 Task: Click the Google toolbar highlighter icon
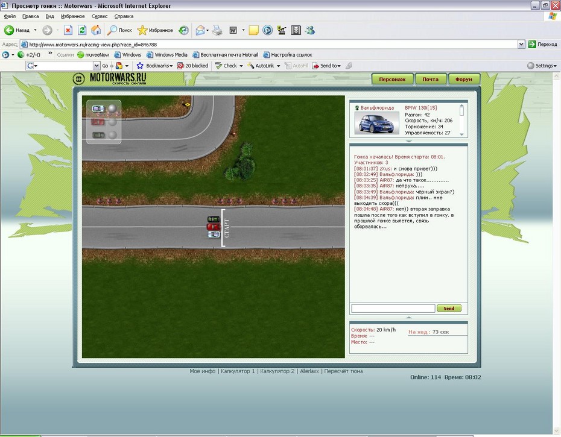pos(349,66)
